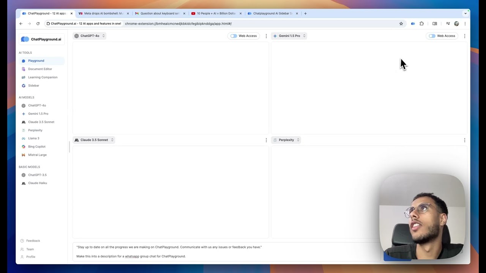Image resolution: width=486 pixels, height=273 pixels.
Task: Click Gemini 1.5 Pro sparkle icon in sidebar
Action: [24, 114]
